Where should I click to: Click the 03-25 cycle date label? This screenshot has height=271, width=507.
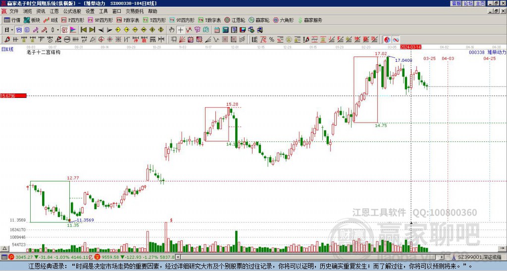pyautogui.click(x=429, y=58)
